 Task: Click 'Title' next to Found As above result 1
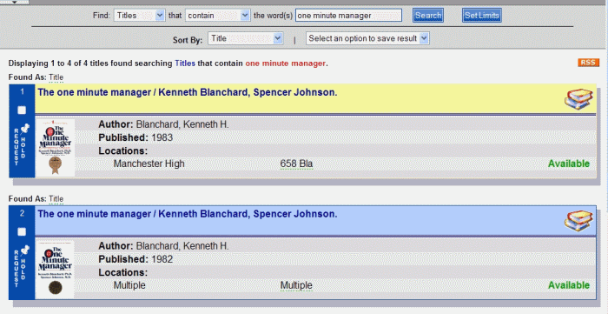pyautogui.click(x=56, y=77)
